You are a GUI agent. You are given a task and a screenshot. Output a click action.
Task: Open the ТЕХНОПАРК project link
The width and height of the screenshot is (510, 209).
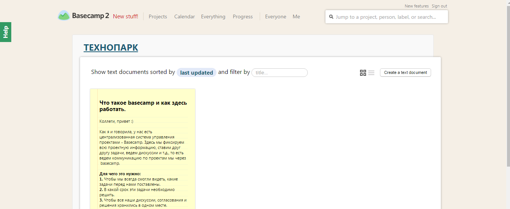pos(111,48)
